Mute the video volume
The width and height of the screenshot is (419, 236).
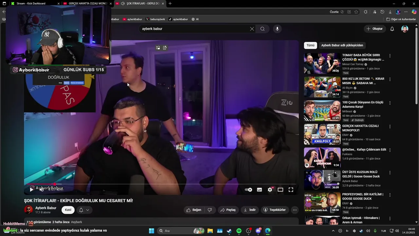coord(42,189)
